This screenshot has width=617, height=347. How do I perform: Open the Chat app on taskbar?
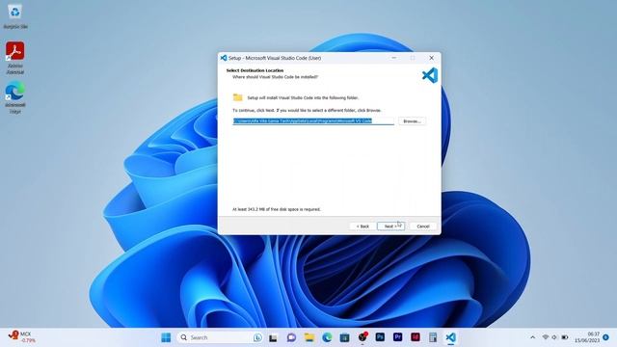point(291,337)
